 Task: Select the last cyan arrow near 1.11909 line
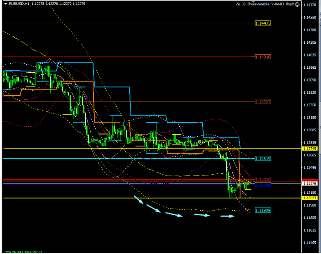point(228,216)
